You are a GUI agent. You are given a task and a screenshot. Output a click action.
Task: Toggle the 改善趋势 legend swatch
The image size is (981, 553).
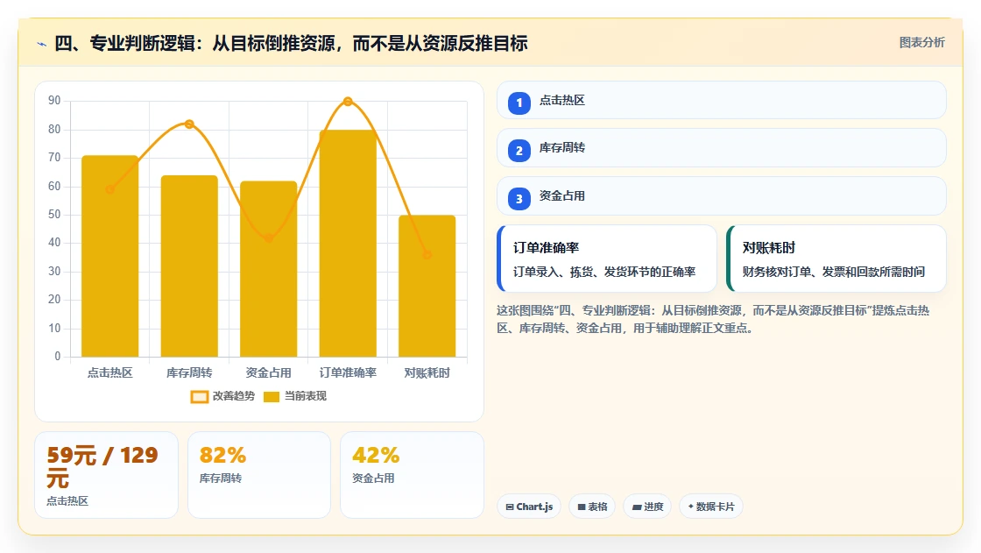coord(200,396)
